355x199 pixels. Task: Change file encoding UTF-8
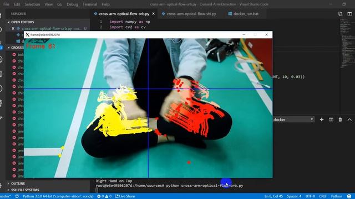[x=310, y=196]
